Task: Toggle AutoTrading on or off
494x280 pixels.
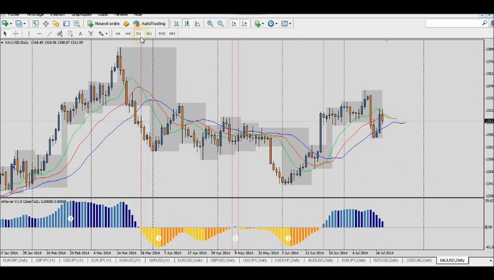Action: [x=149, y=24]
